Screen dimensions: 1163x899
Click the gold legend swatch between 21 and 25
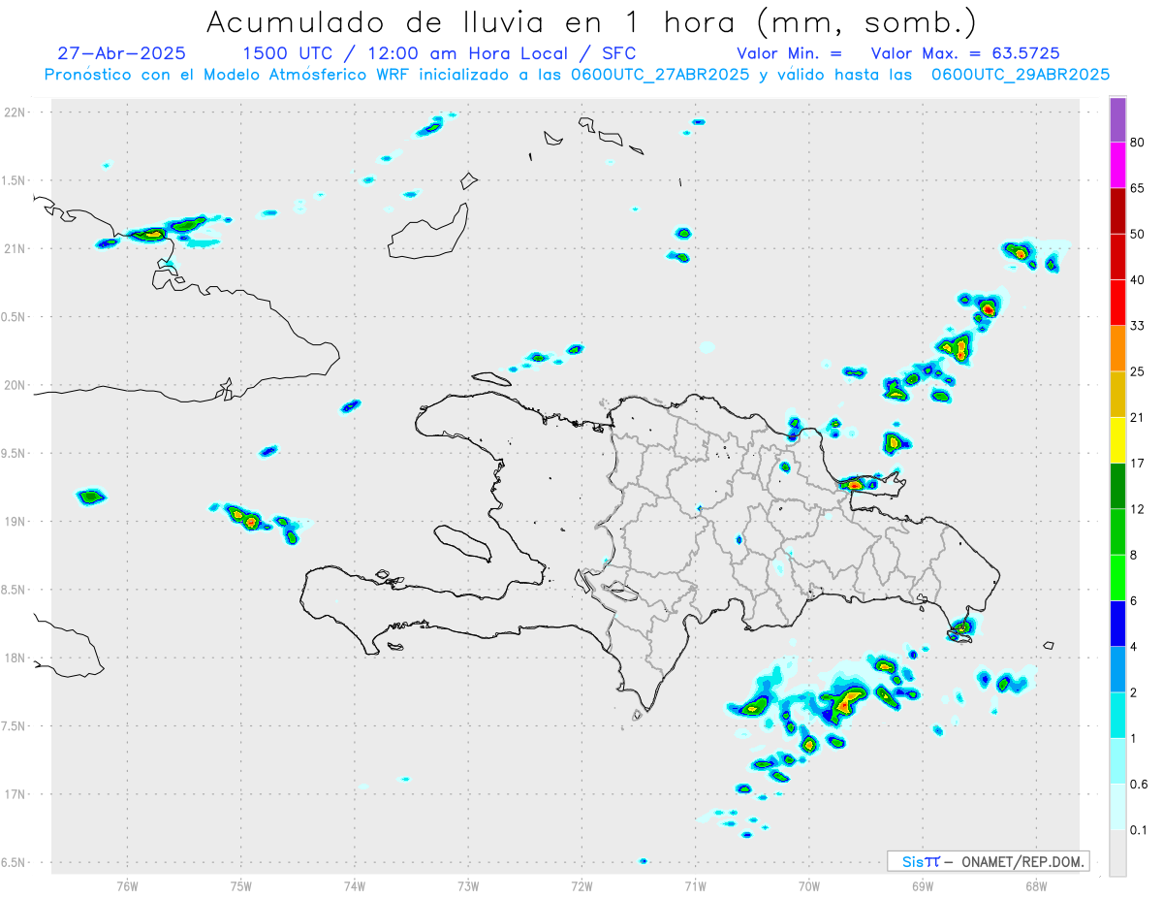[1117, 395]
